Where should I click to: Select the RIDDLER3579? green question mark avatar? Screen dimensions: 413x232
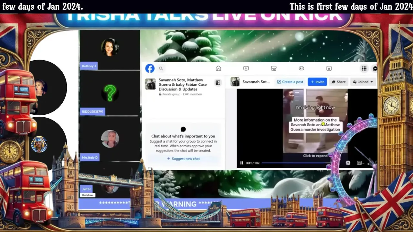point(110,93)
